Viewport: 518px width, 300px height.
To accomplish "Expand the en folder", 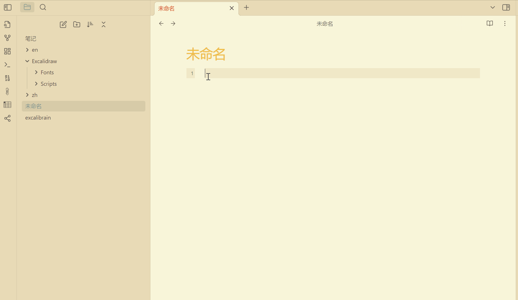I will tap(35, 50).
